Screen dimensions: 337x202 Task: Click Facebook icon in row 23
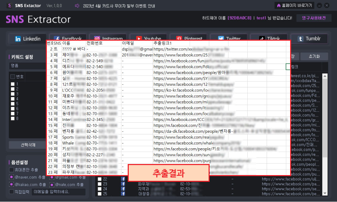pos(123,184)
